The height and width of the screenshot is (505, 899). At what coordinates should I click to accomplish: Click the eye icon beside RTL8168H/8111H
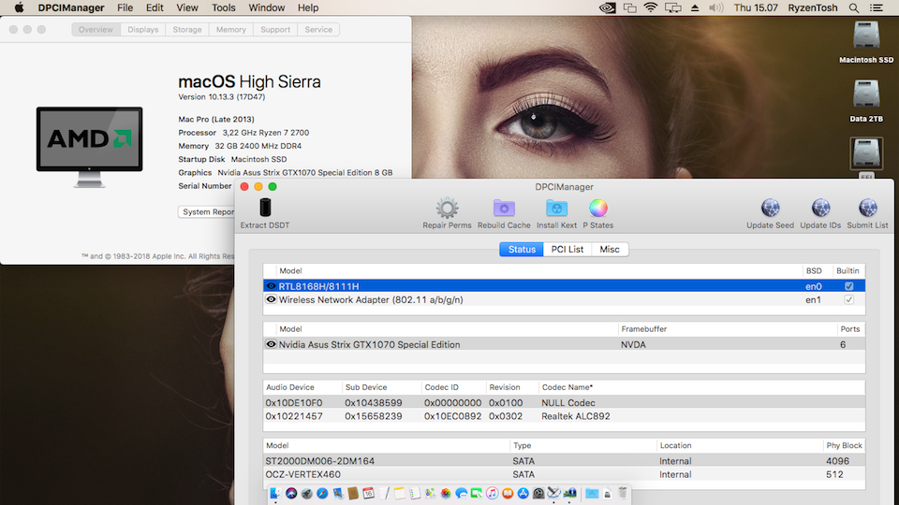click(272, 286)
